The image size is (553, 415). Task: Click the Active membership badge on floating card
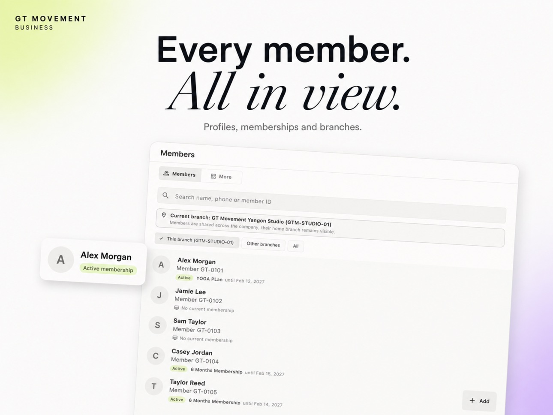click(x=108, y=269)
